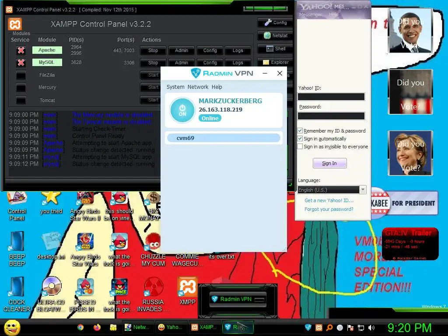Click the magnifier tray icon

click(329, 328)
